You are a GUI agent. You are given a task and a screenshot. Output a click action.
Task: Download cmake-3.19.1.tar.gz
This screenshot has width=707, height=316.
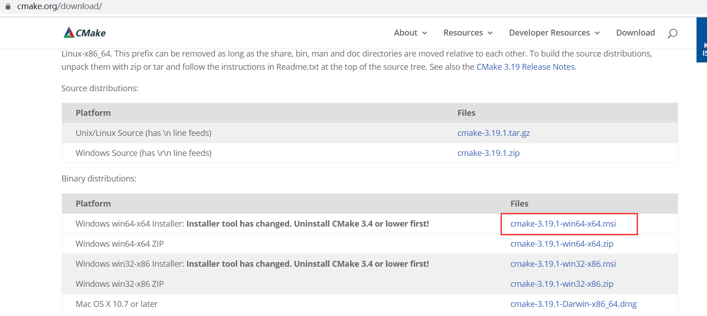(x=494, y=133)
